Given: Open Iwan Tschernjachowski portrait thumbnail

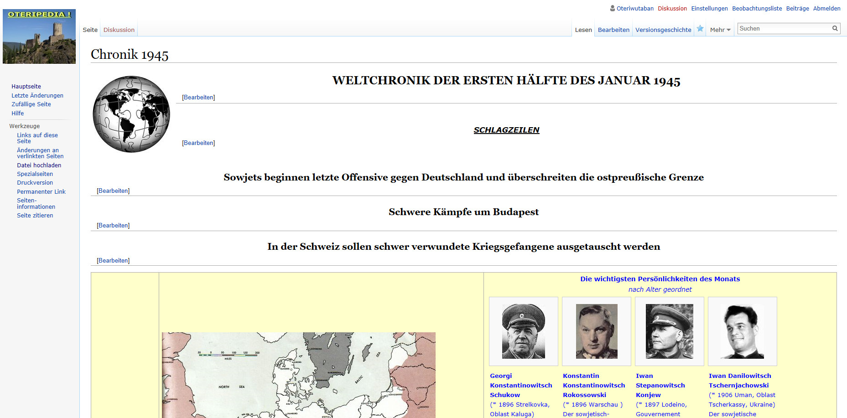Looking at the screenshot, I should tap(742, 331).
